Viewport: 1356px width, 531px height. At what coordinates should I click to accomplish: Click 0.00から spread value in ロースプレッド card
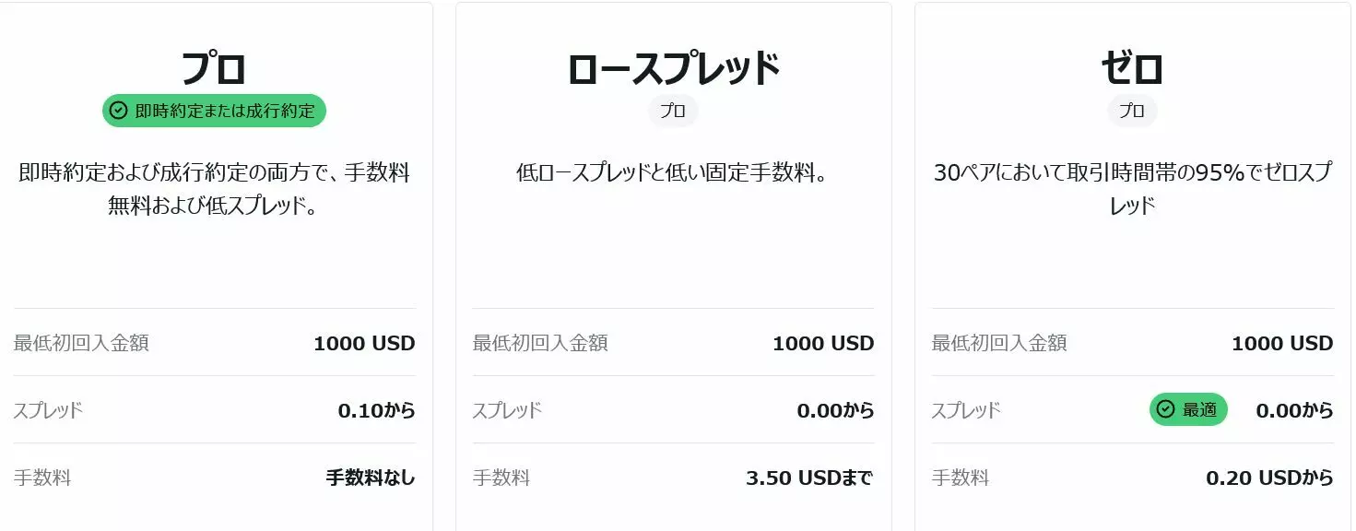(835, 410)
